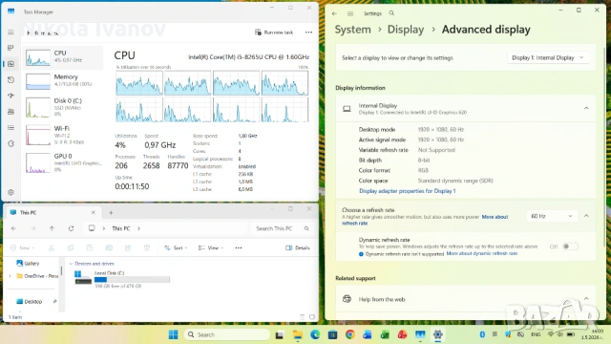Open Display adapter properties for Display 1
The image size is (611, 344).
(408, 191)
